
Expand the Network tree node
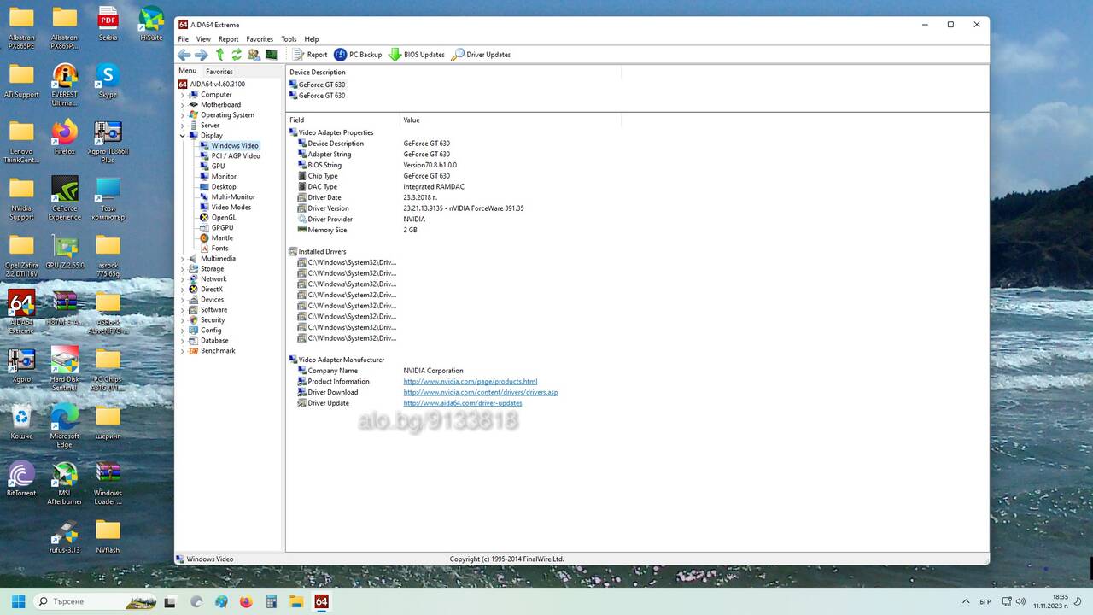pyautogui.click(x=183, y=279)
